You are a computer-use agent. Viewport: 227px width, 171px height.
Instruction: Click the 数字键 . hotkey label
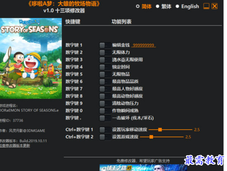(x=73, y=118)
